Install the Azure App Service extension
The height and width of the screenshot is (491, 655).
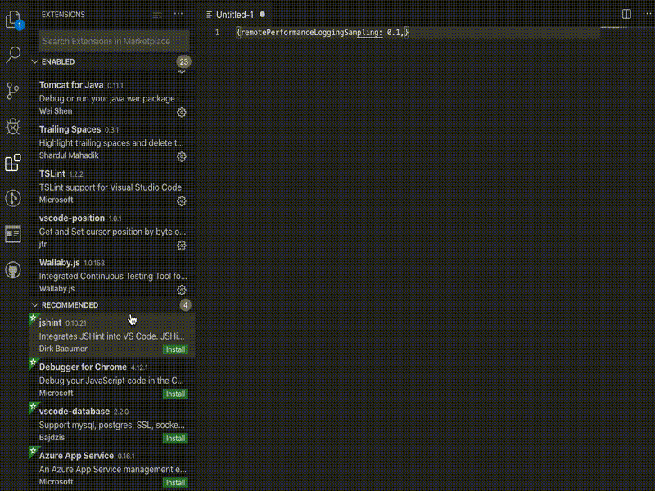[175, 483]
